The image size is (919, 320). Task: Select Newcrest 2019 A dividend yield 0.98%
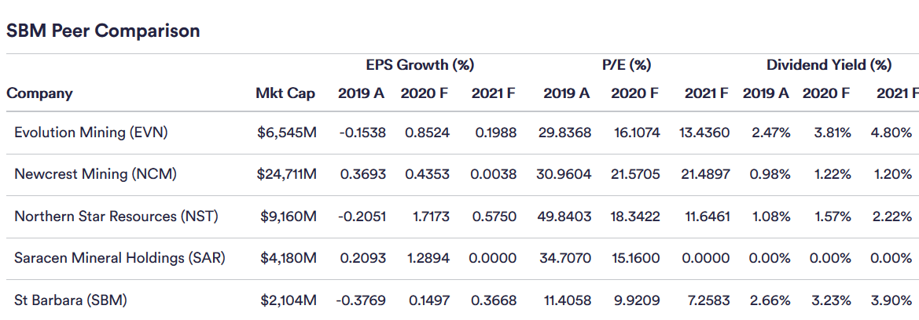(x=770, y=174)
